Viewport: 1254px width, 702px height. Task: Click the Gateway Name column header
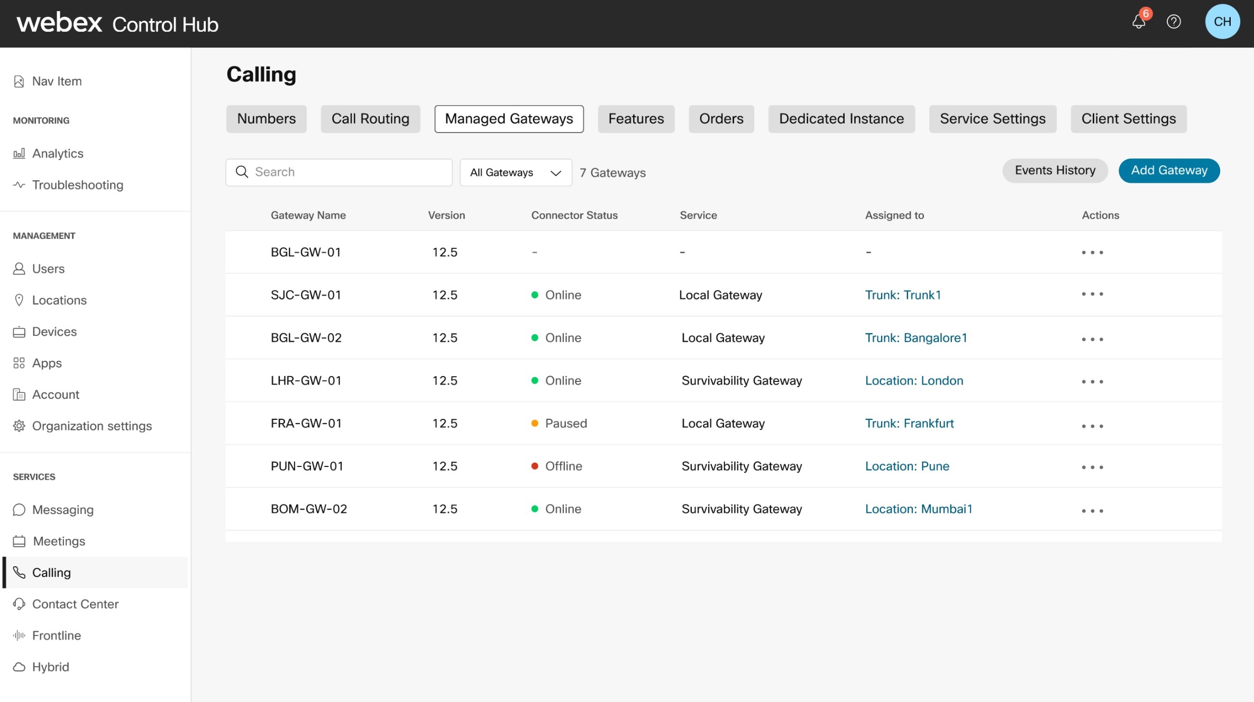(308, 216)
